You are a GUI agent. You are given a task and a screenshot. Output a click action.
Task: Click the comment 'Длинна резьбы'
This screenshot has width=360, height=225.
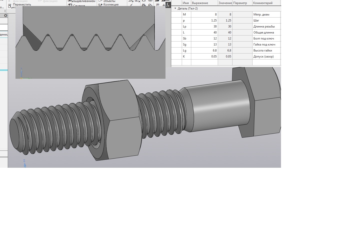pyautogui.click(x=264, y=26)
